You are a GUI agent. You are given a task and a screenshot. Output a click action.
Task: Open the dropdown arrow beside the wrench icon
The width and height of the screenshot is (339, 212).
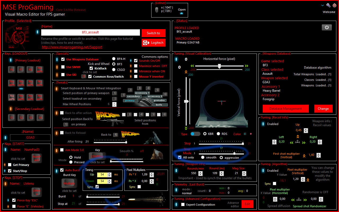[323, 5]
